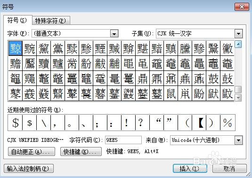Select the 黴 character in the grid
This screenshot has width=252, height=178.
pyautogui.click(x=228, y=48)
